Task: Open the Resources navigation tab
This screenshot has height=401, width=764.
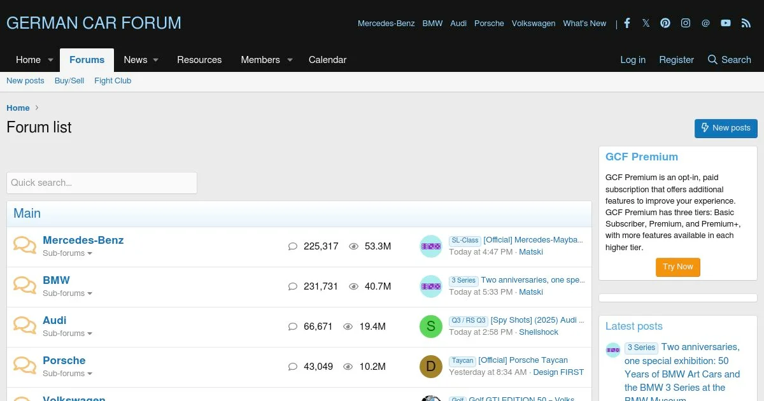Action: point(199,60)
